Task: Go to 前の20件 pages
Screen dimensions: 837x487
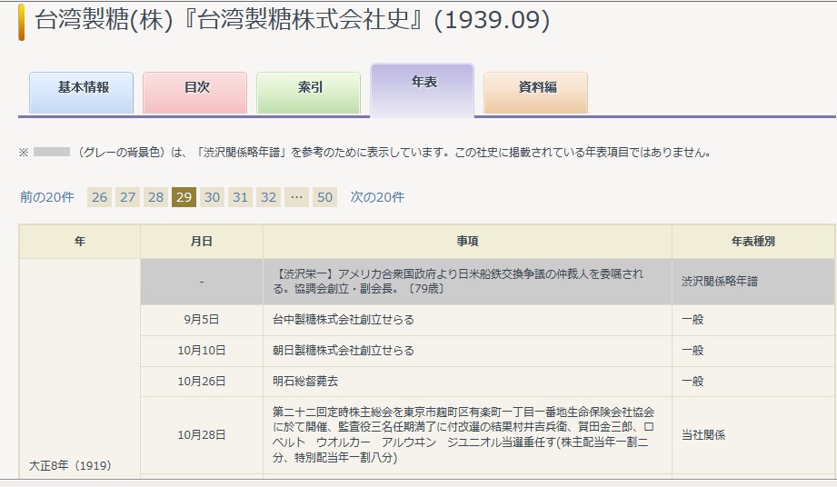Action: [x=47, y=197]
